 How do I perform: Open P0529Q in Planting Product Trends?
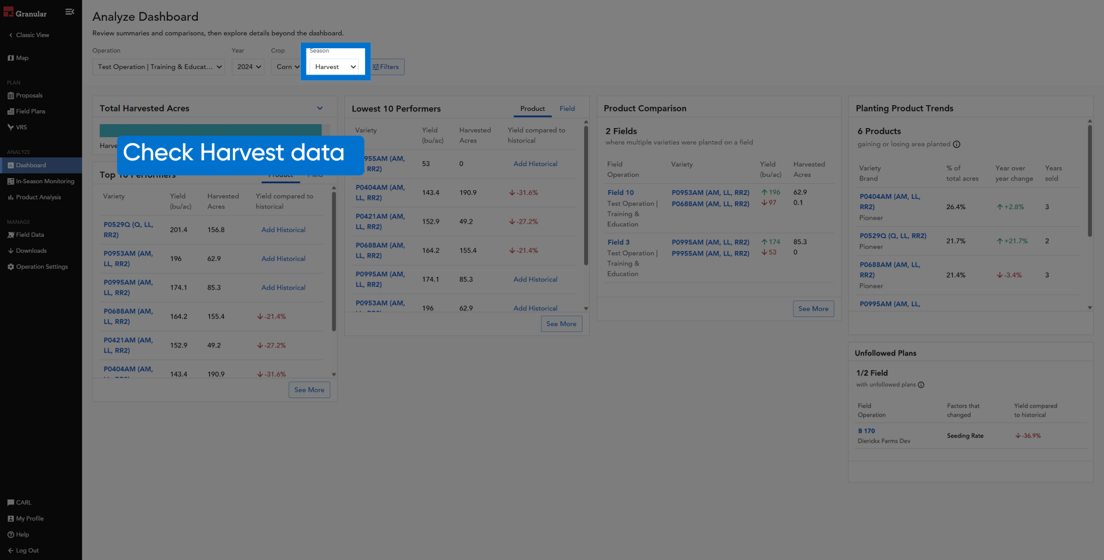click(893, 236)
